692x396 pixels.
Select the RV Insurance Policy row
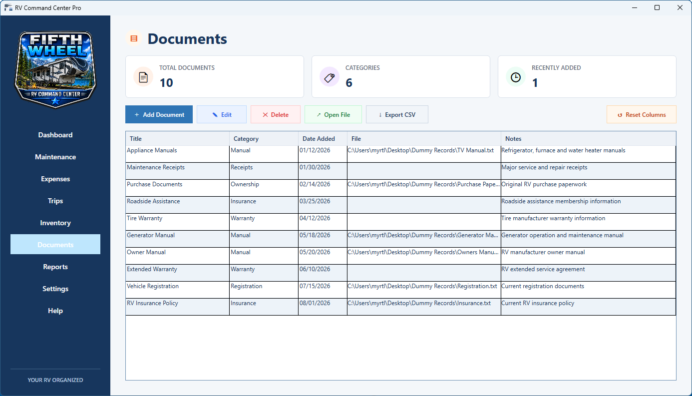[400, 307]
